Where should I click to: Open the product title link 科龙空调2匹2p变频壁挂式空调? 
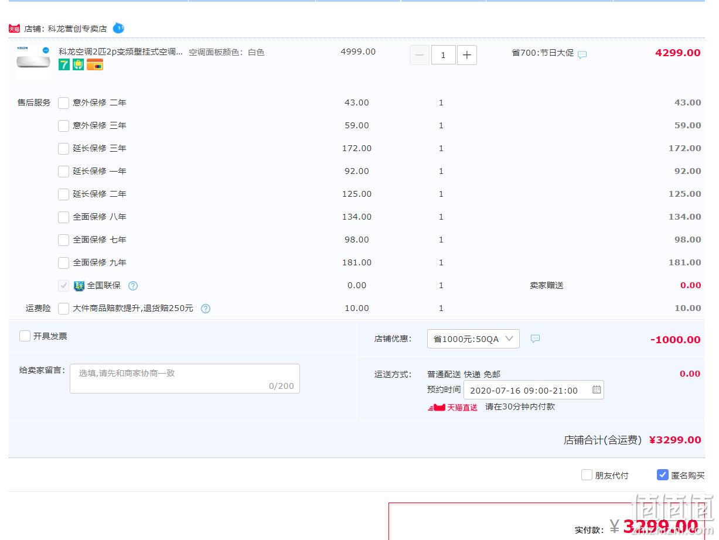click(x=121, y=52)
